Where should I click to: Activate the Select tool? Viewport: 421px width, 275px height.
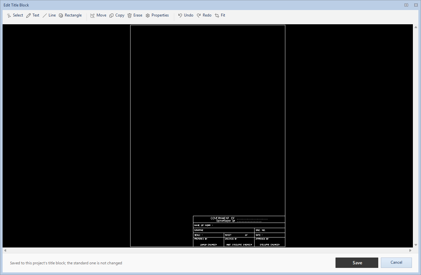tap(15, 15)
